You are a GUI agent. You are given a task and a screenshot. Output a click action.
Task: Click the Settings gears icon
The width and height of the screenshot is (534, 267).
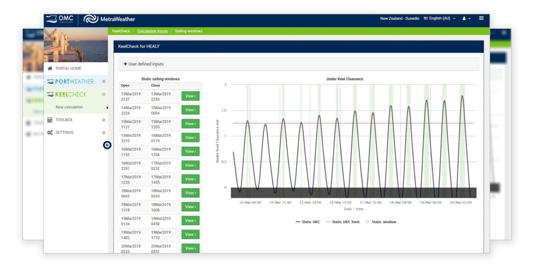tap(50, 133)
